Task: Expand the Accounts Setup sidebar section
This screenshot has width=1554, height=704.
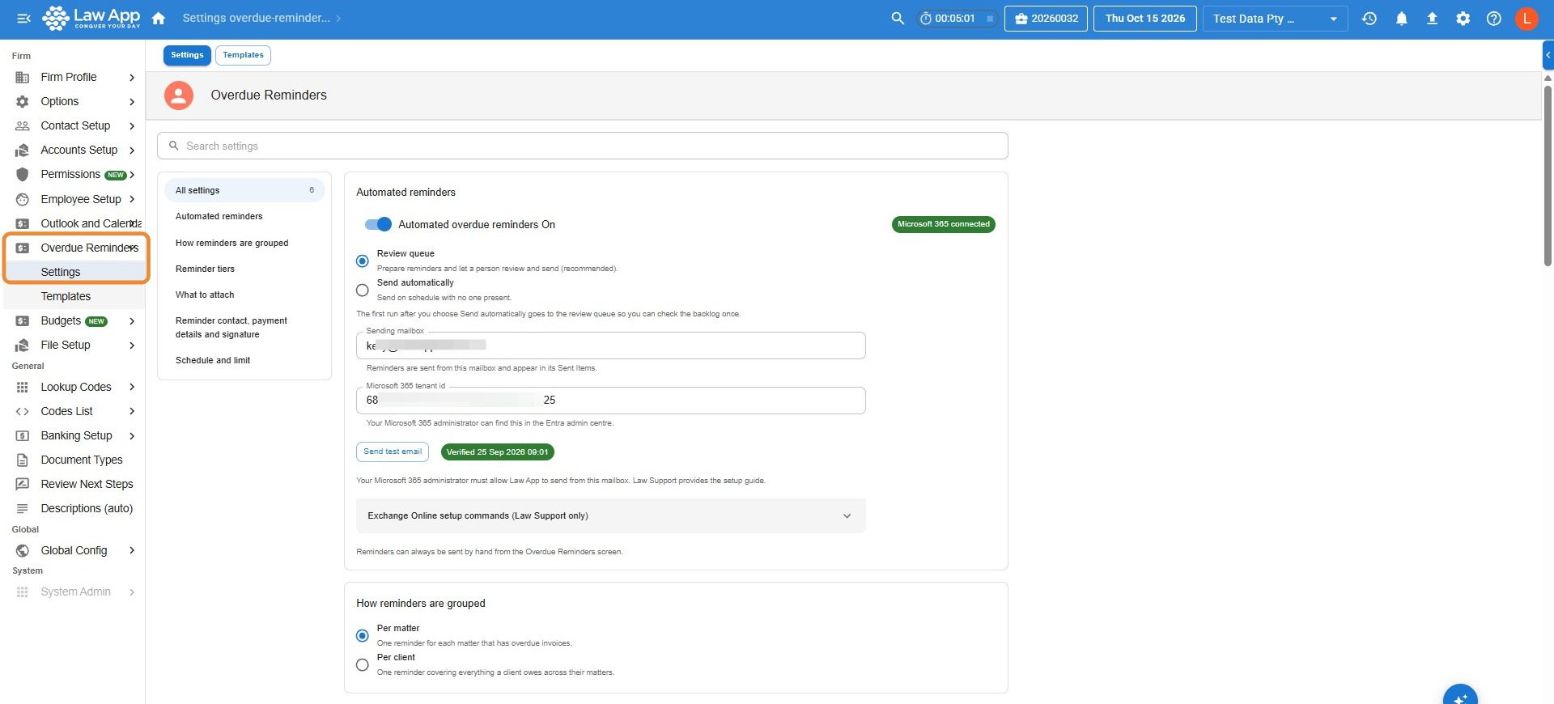Action: coord(132,151)
